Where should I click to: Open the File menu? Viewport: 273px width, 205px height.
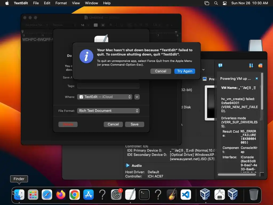tap(36, 3)
